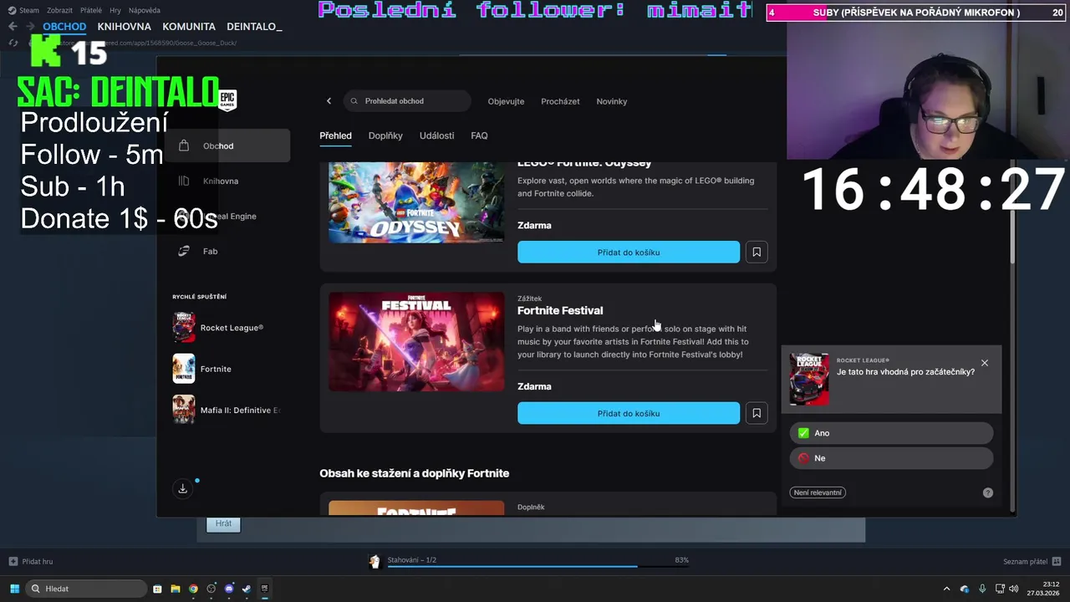The height and width of the screenshot is (602, 1070).
Task: Click Rocket League thumbnail in survey popup
Action: click(x=809, y=379)
